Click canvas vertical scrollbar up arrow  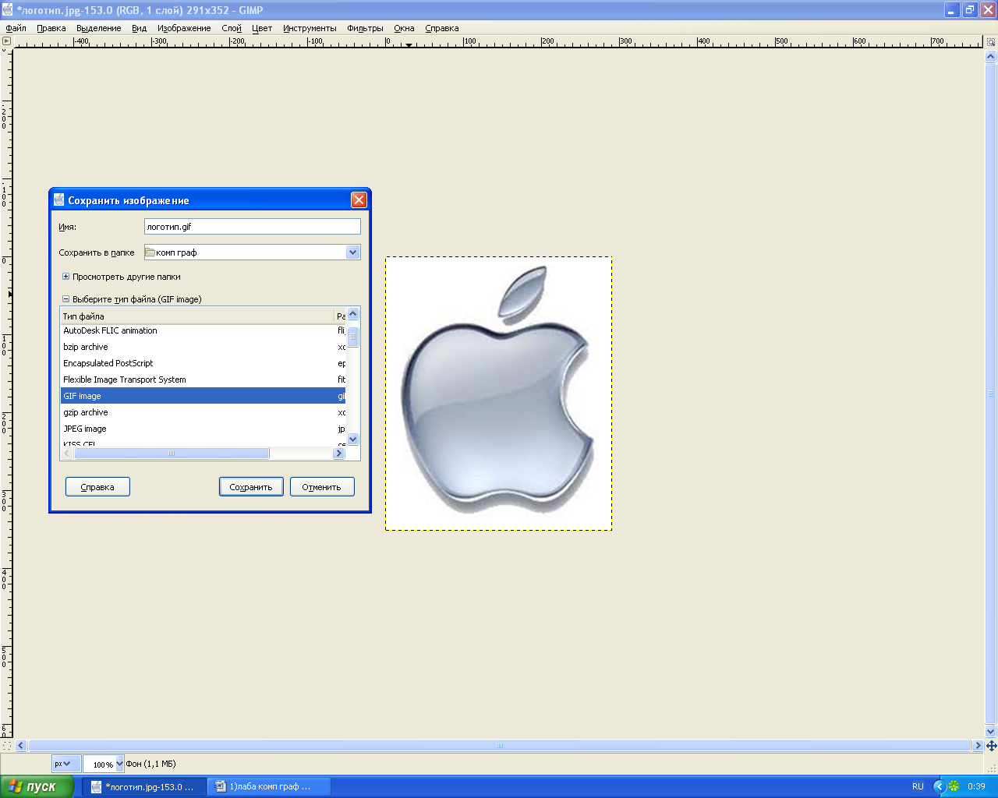pos(991,57)
